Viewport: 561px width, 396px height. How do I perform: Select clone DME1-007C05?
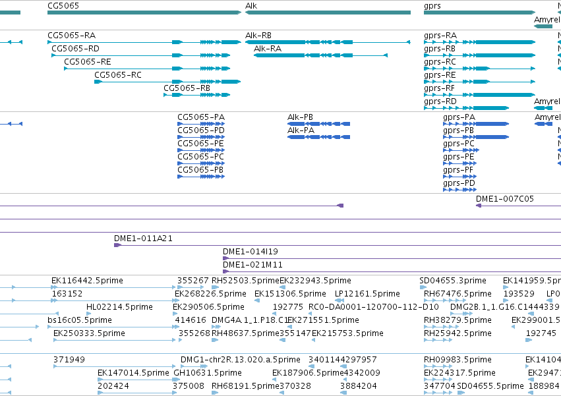505,199
